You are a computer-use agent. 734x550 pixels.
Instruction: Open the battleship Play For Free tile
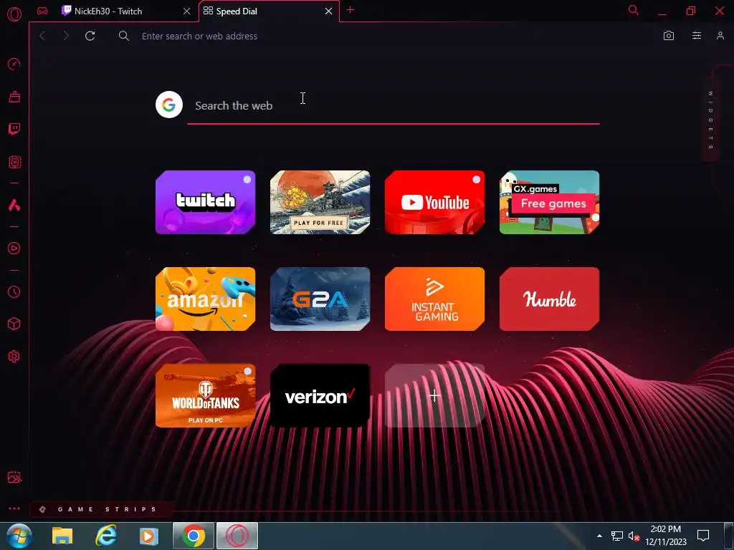(x=320, y=202)
